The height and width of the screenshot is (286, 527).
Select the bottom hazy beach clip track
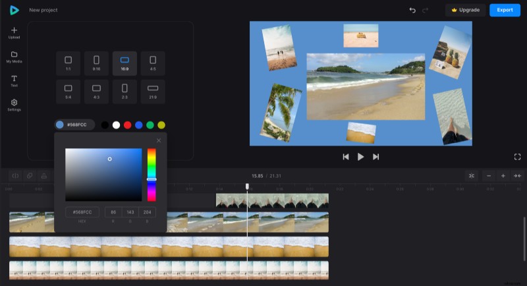pos(169,270)
